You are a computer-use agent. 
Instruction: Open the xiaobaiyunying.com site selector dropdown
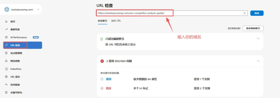coord(38,10)
